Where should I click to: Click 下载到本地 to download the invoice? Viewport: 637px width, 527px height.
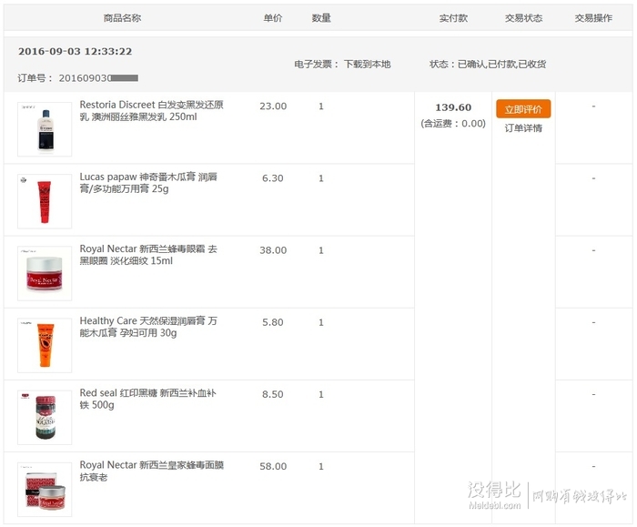tap(368, 65)
